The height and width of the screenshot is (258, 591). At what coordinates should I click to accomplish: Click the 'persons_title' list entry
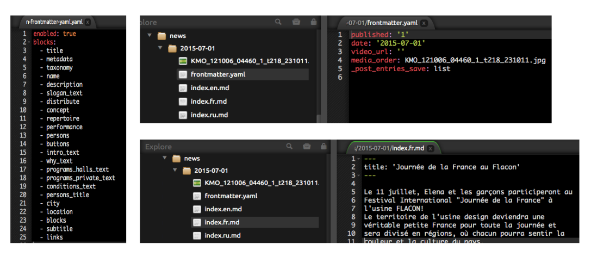[x=67, y=195]
